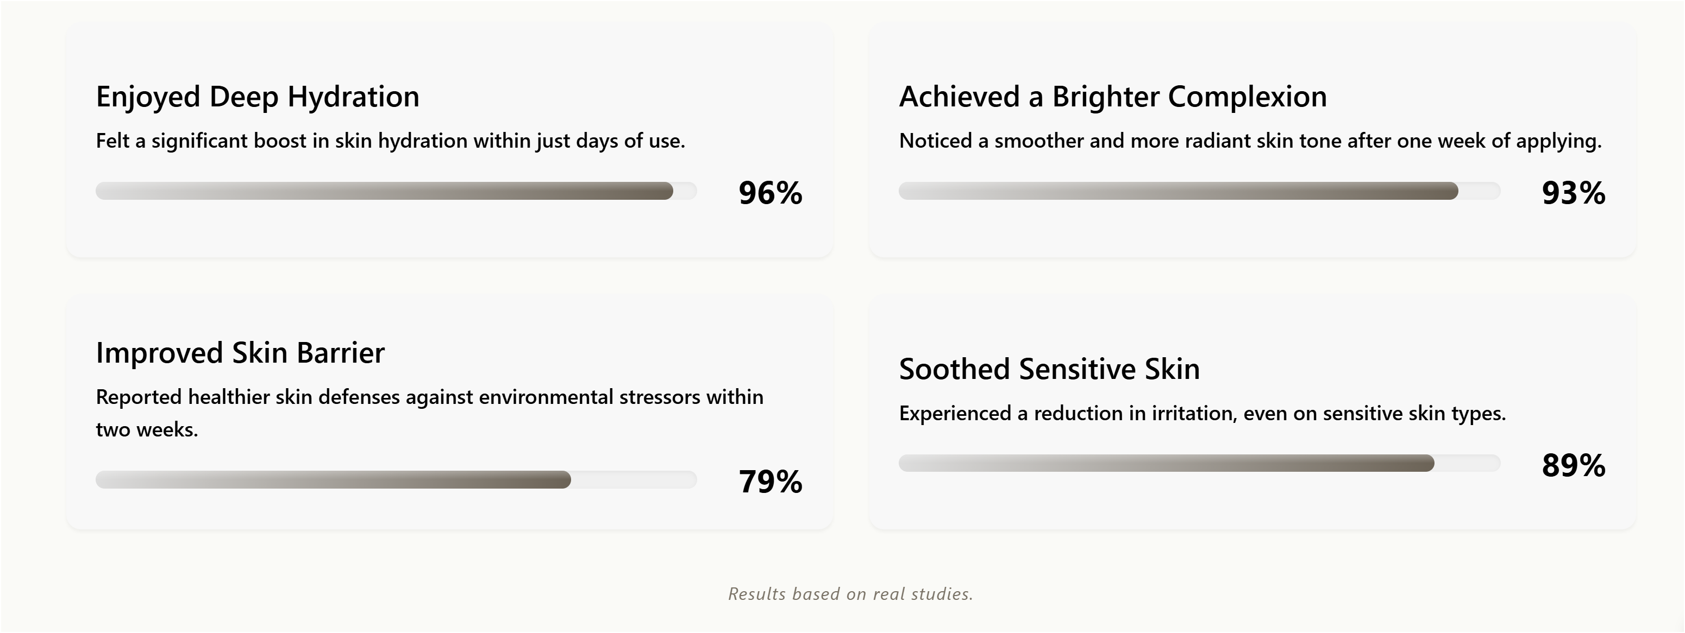This screenshot has height=633, width=1685.
Task: Click the radiant skin tone description text
Action: click(1250, 141)
